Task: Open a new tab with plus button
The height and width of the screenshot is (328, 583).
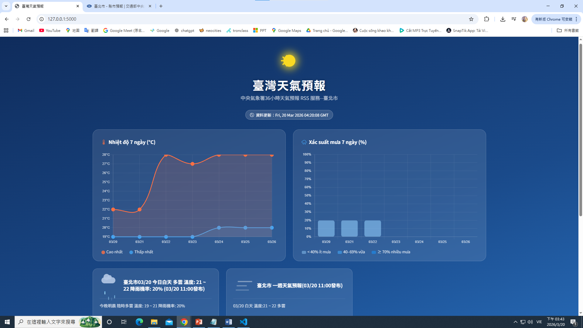Action: (161, 6)
